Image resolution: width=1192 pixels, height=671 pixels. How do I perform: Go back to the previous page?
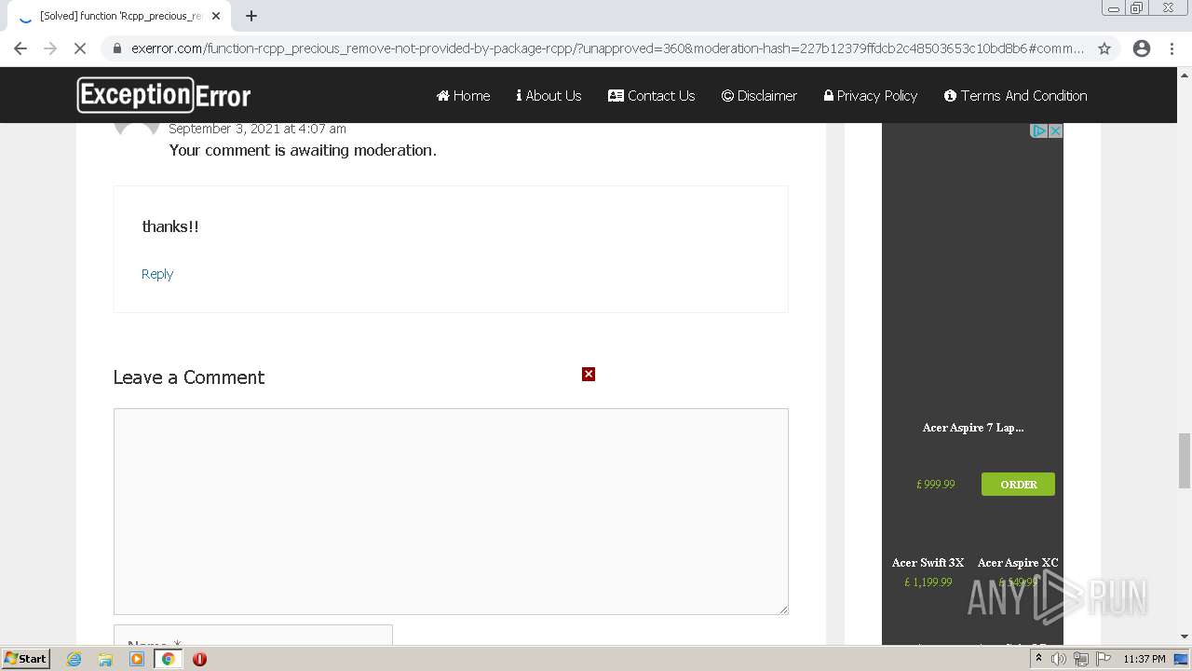coord(20,48)
